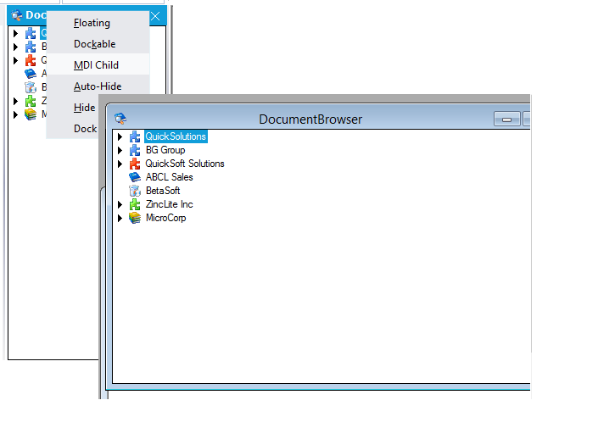Expand the QuickSolutions node

tap(120, 136)
